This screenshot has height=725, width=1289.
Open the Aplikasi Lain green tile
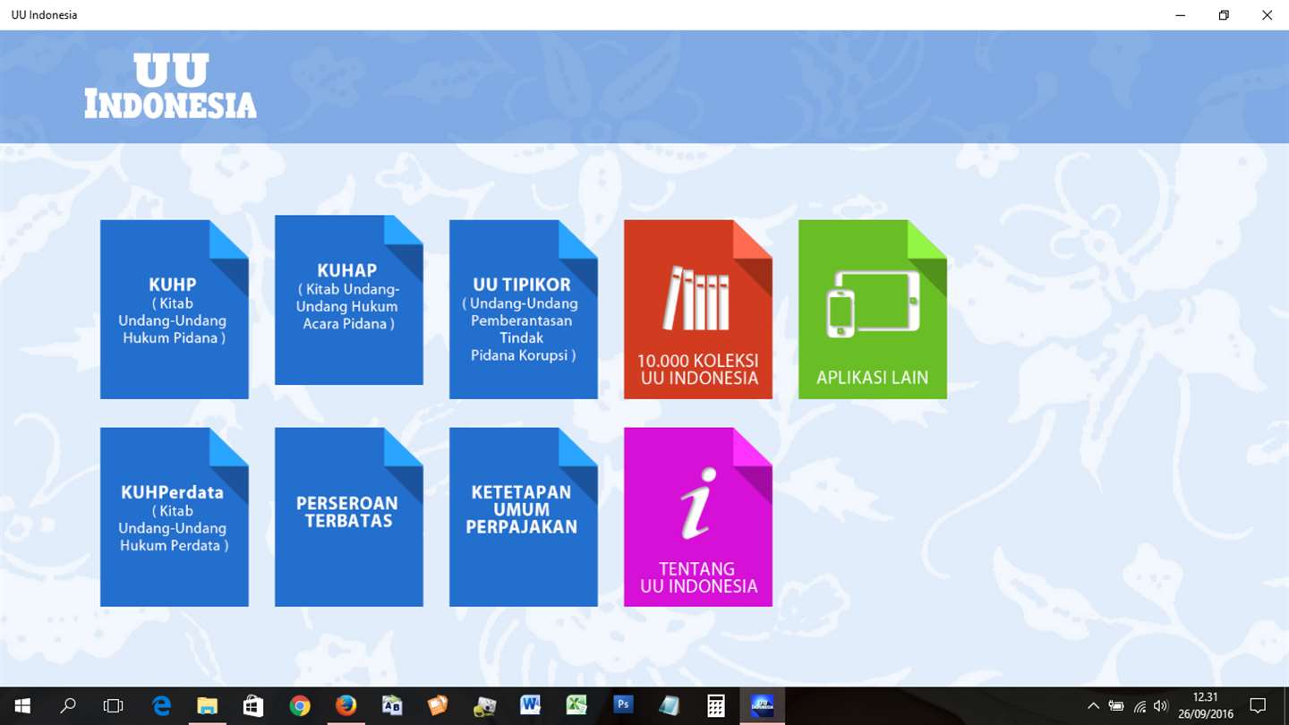pos(873,310)
